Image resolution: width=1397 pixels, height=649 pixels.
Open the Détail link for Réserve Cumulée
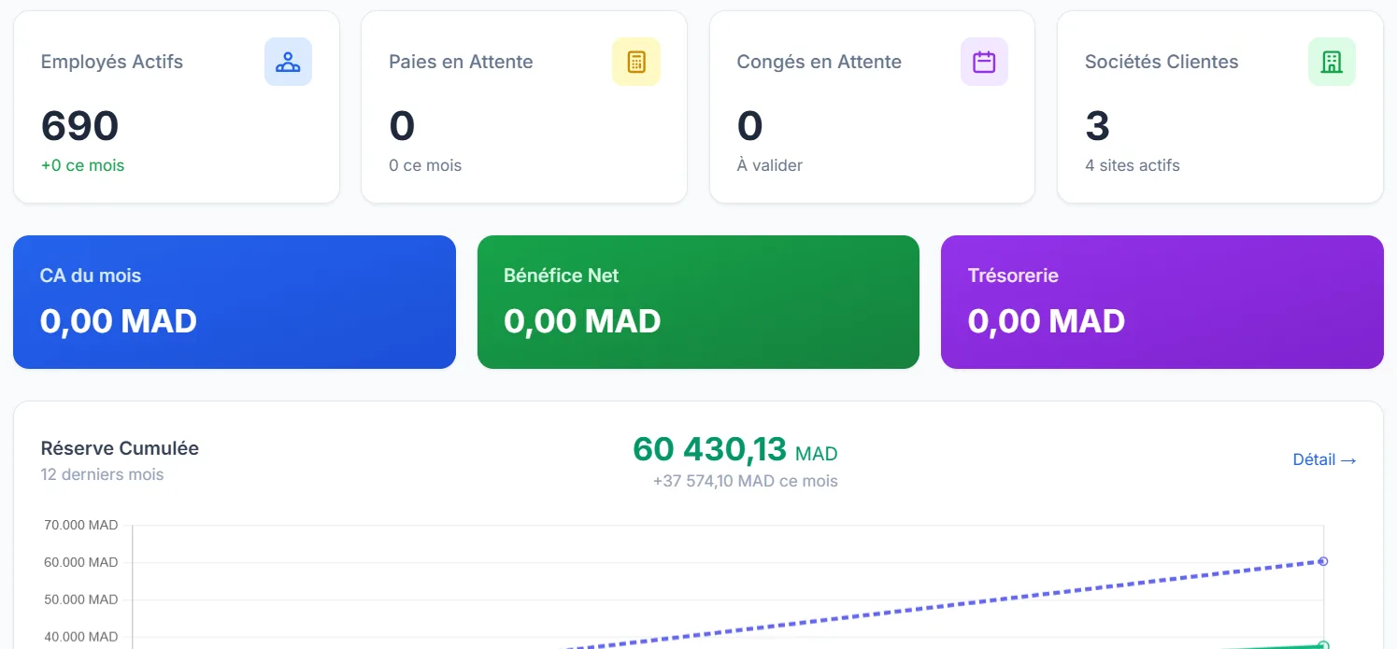(x=1324, y=459)
